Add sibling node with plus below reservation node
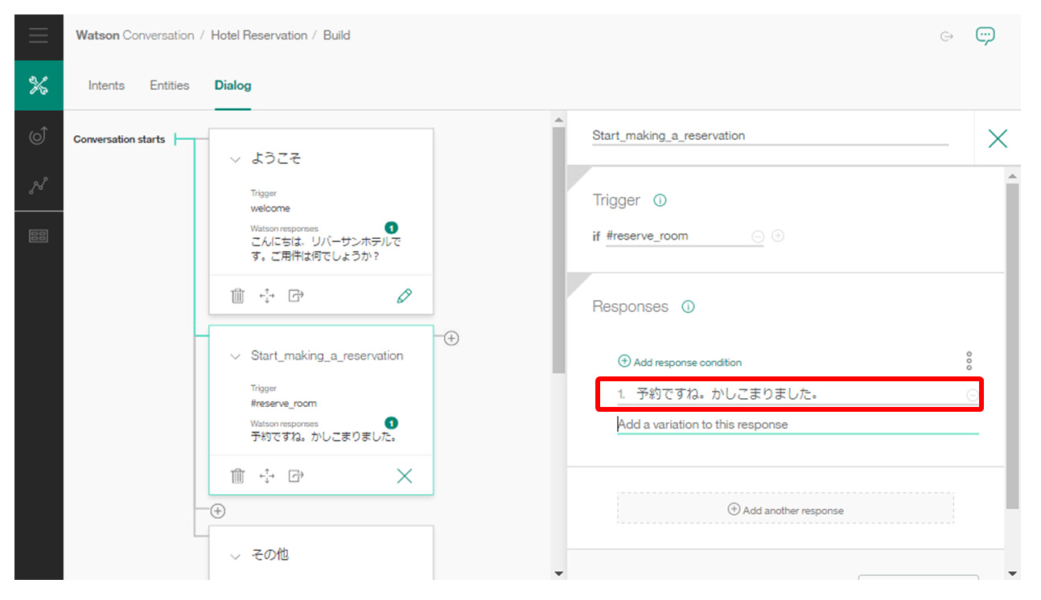1041x600 pixels. pos(218,511)
